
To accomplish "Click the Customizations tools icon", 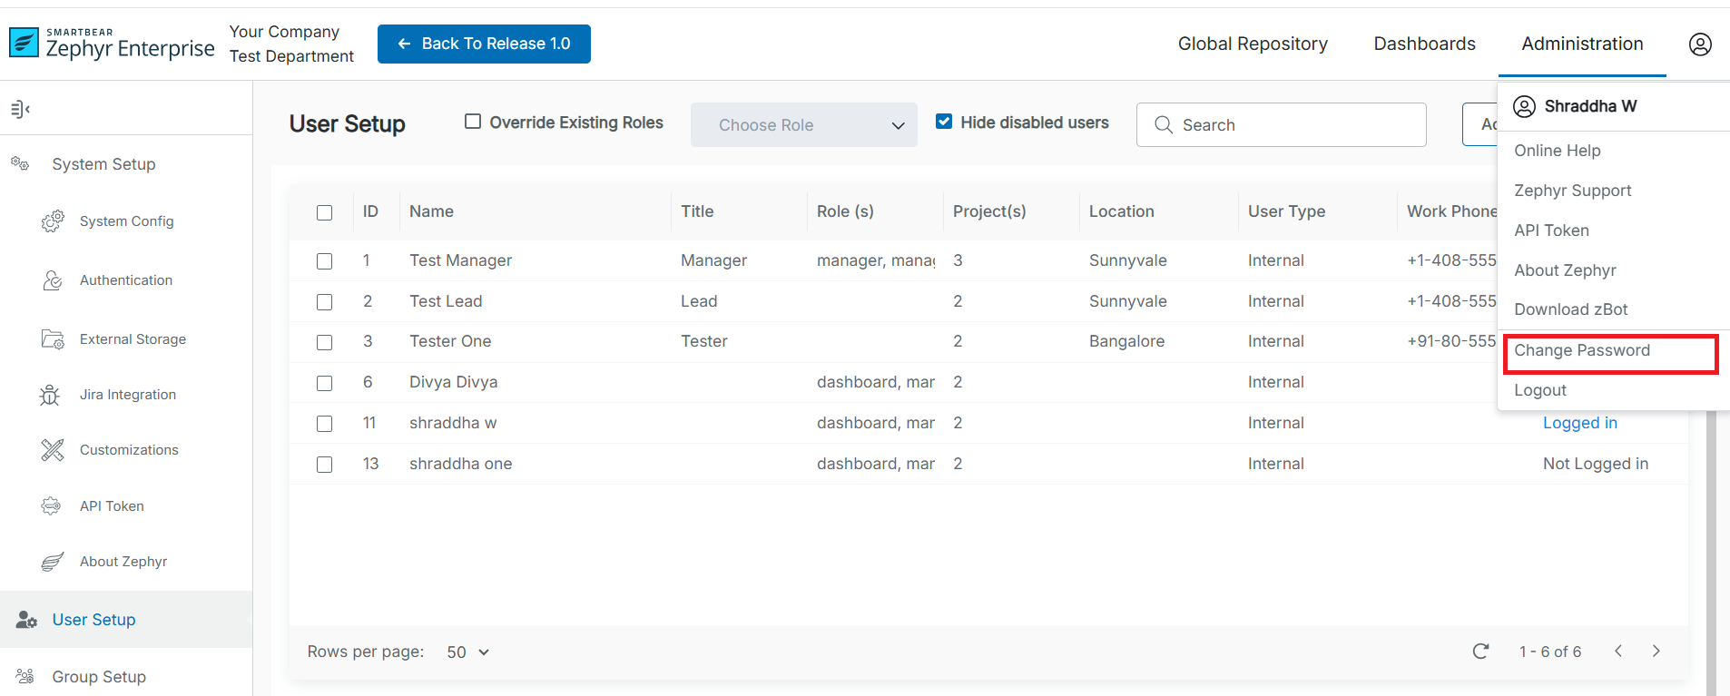I will coord(53,450).
